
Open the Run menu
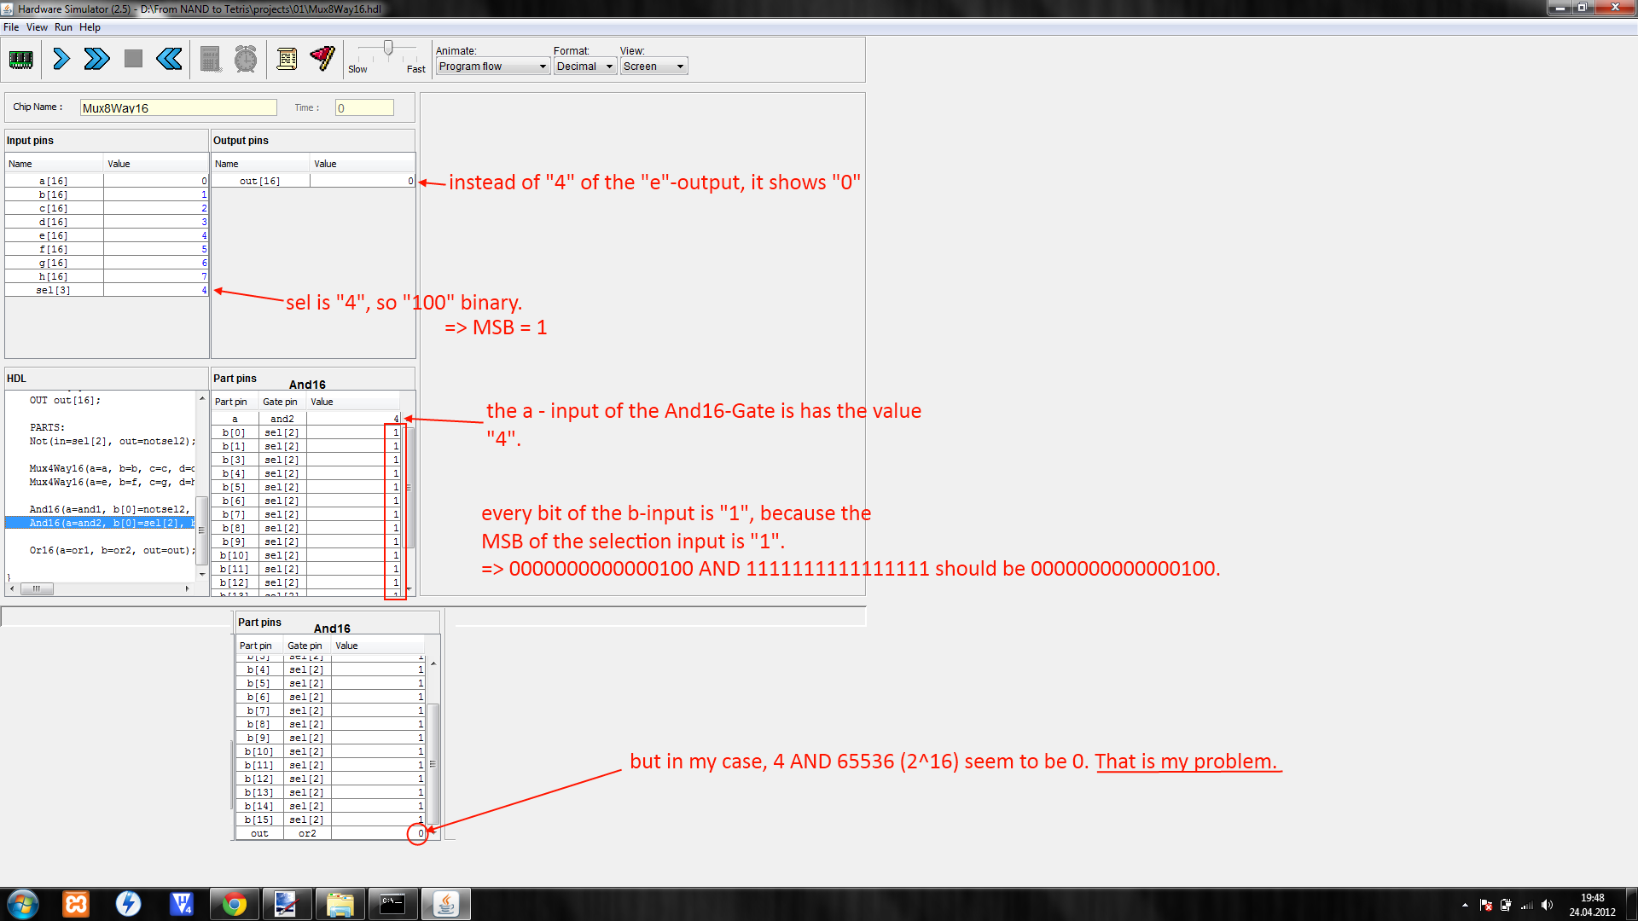(63, 27)
